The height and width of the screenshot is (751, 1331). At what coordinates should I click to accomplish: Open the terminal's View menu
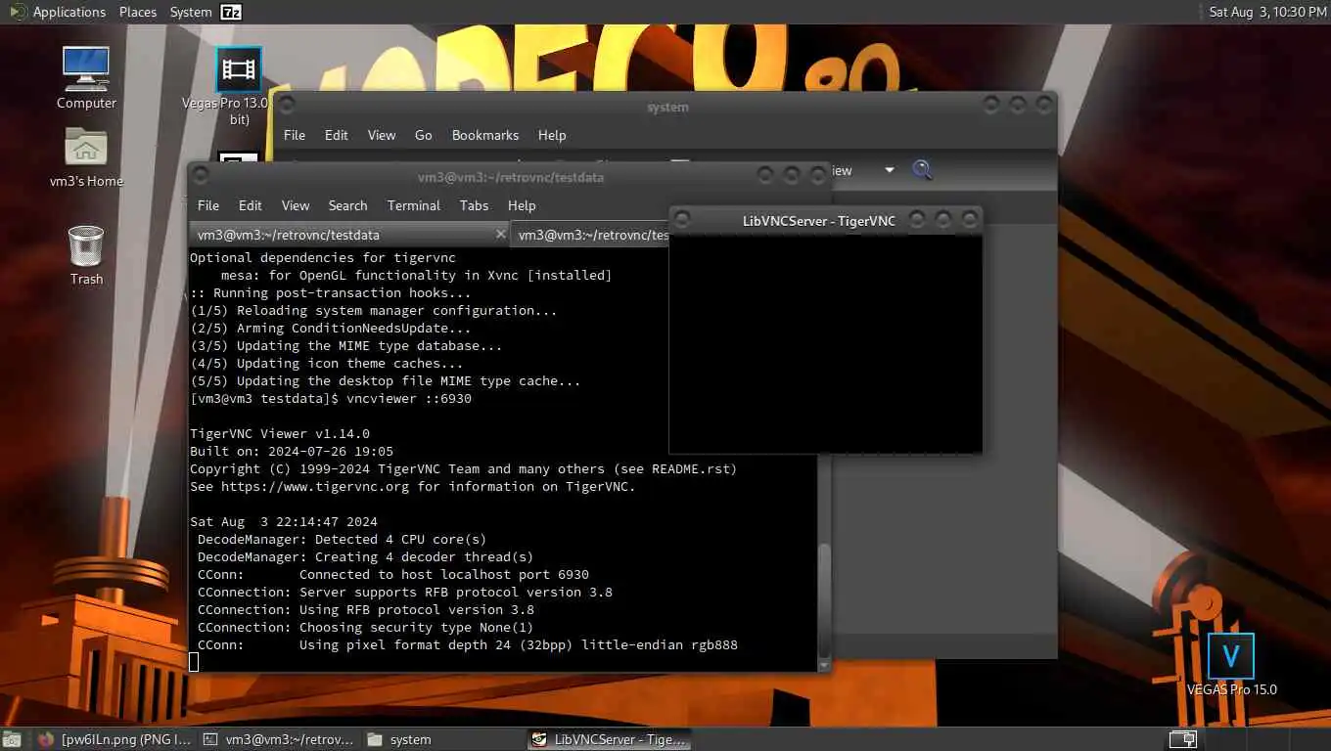coord(296,205)
